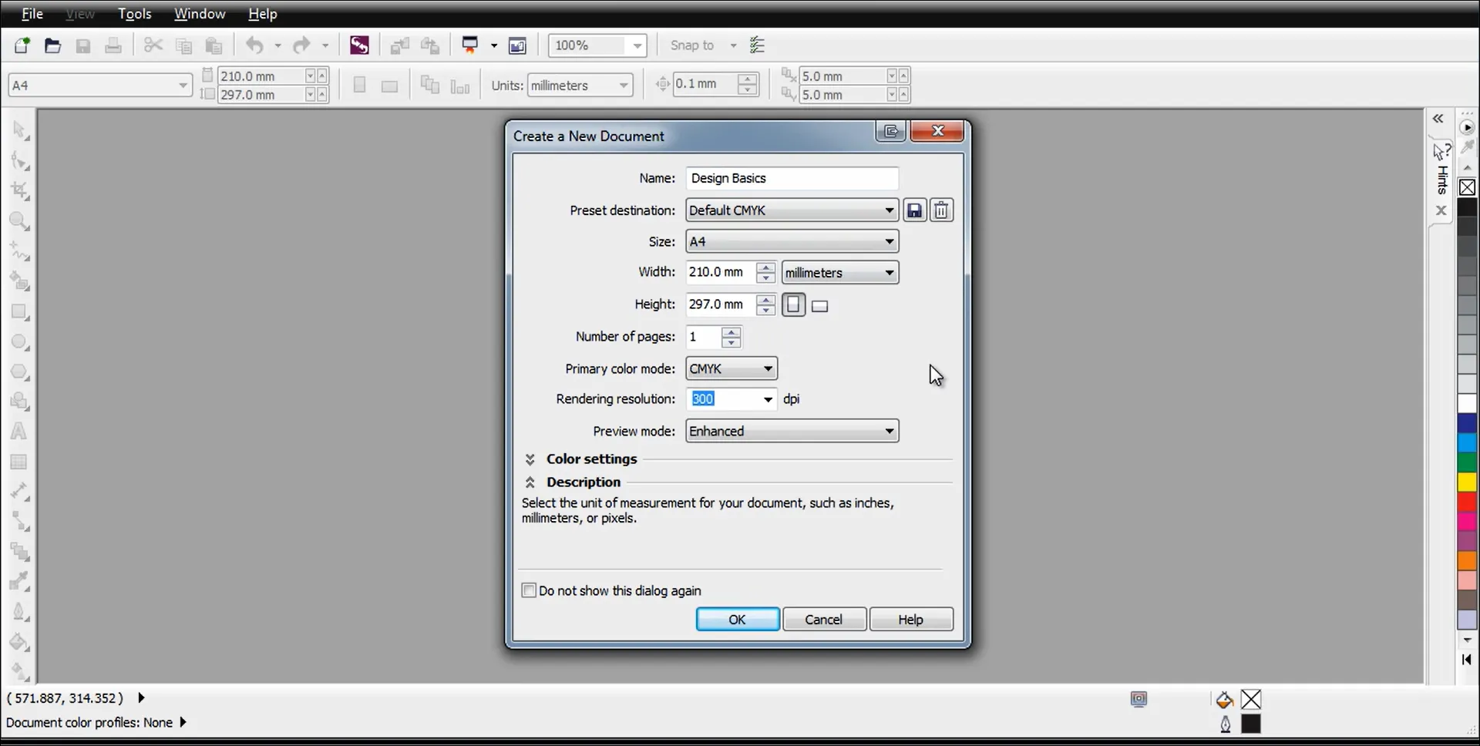The image size is (1480, 746).
Task: Click the document Name text field
Action: click(792, 178)
